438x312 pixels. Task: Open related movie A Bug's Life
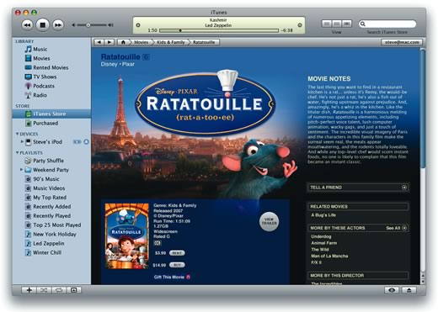point(323,215)
